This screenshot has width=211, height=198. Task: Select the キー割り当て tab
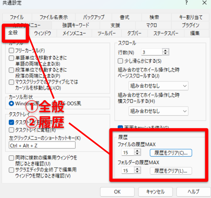[191, 17]
